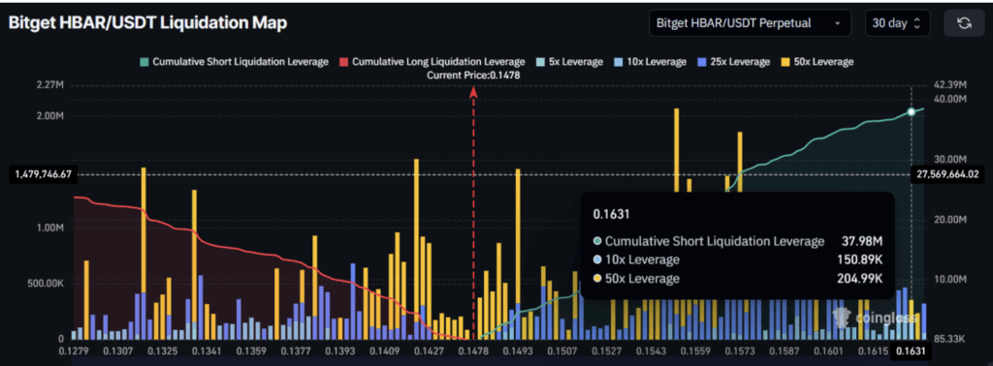Click the Current Price:0.1478 label
The height and width of the screenshot is (366, 993).
tap(473, 76)
